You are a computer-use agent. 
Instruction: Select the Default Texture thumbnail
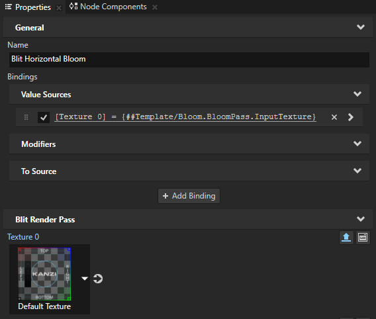[44, 274]
